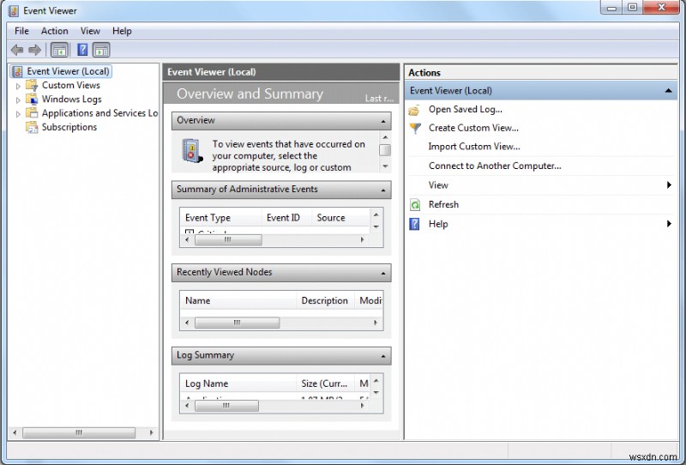Select Event Viewer (Local) tree item
The height and width of the screenshot is (465, 686).
pyautogui.click(x=68, y=71)
